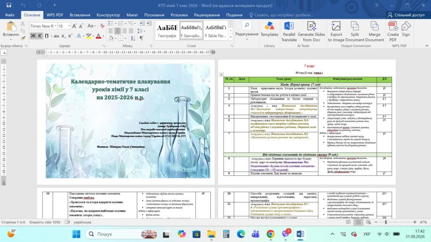
Task: Click the zoom out minus button
Action: pyautogui.click(x=376, y=222)
